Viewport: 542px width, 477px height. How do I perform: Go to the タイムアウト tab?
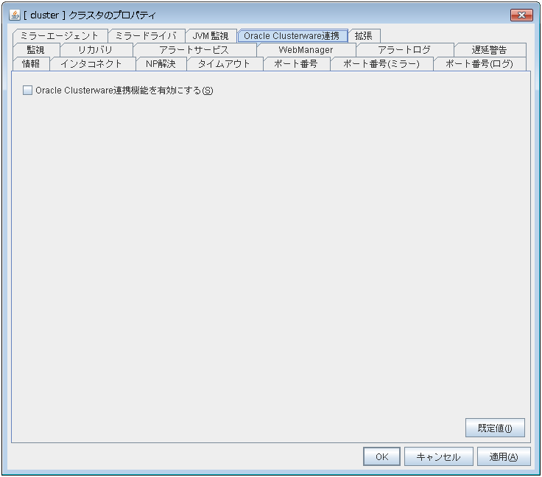(225, 64)
